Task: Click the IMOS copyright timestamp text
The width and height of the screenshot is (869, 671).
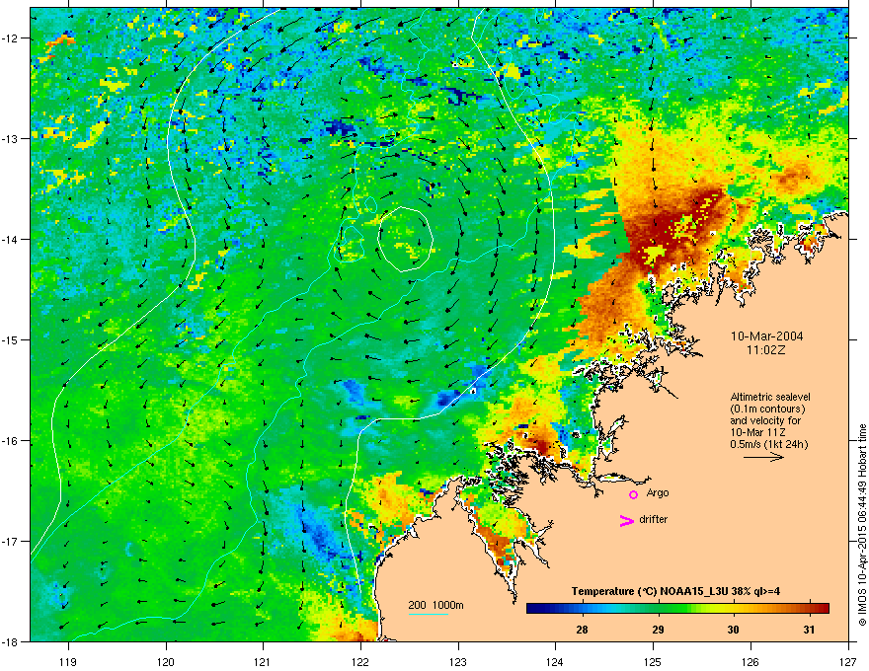Action: [x=862, y=525]
